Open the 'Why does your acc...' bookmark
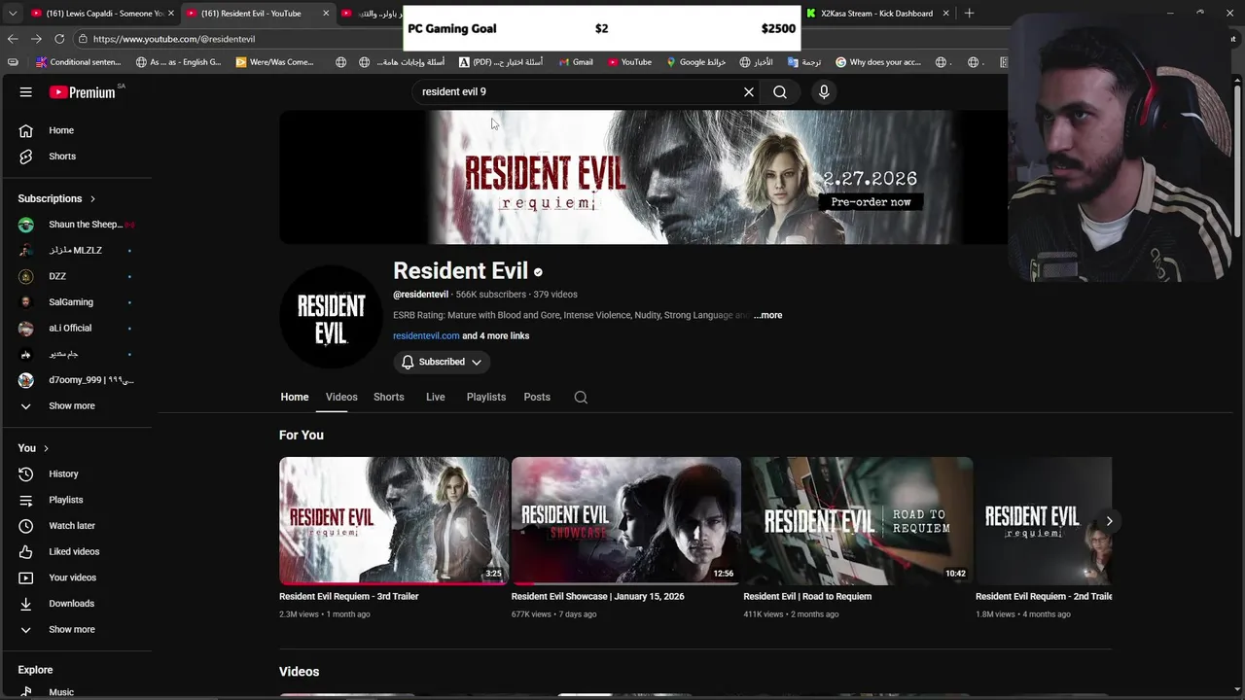 (877, 62)
